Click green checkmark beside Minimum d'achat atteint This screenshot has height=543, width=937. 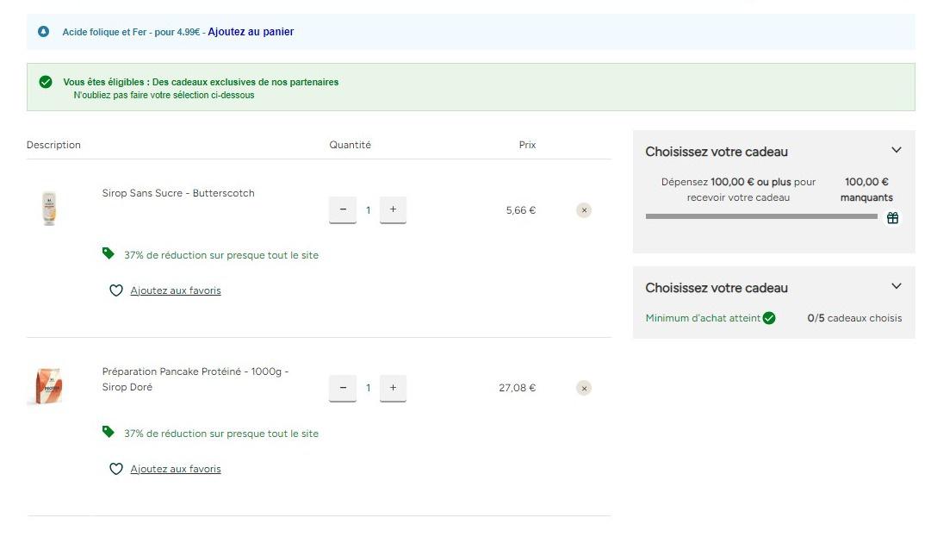click(769, 318)
